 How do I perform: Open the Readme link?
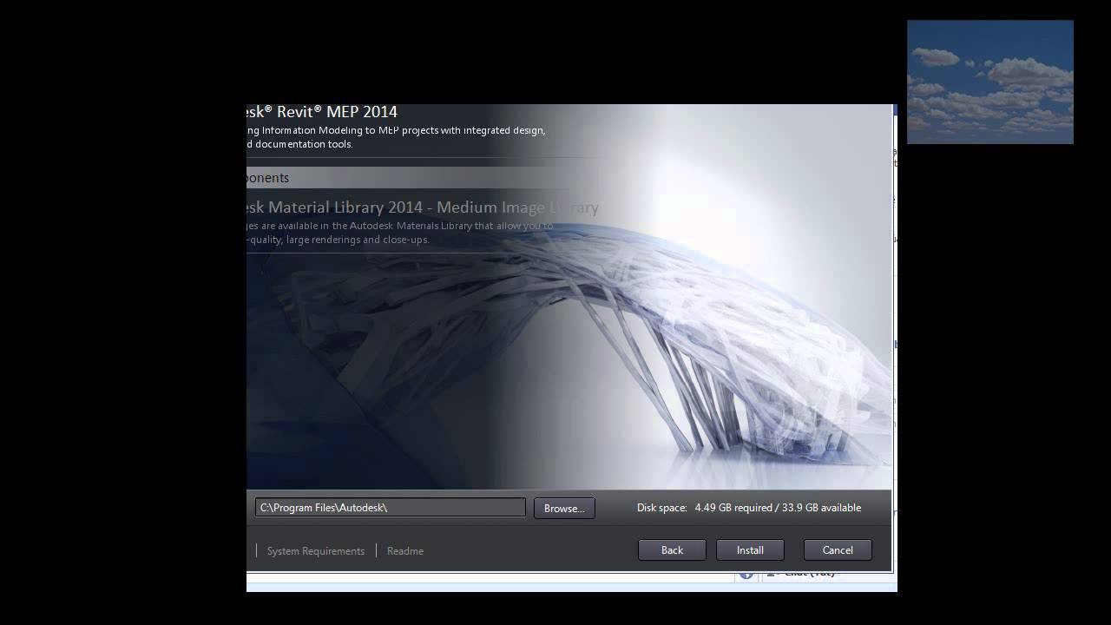[405, 550]
